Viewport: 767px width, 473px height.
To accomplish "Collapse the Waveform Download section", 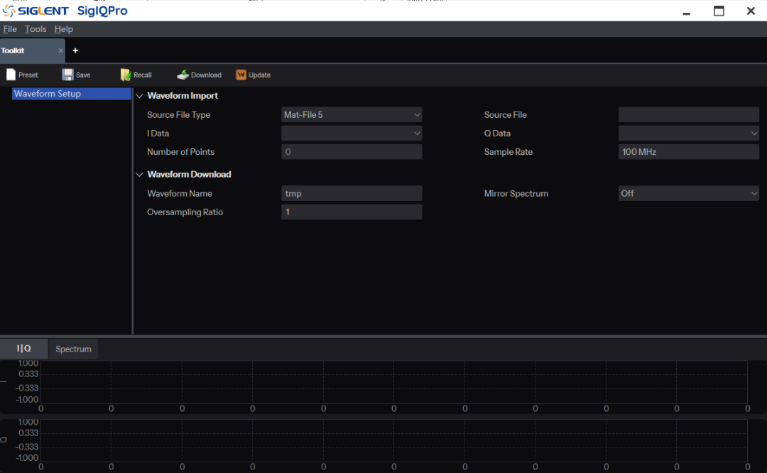I will (x=139, y=175).
